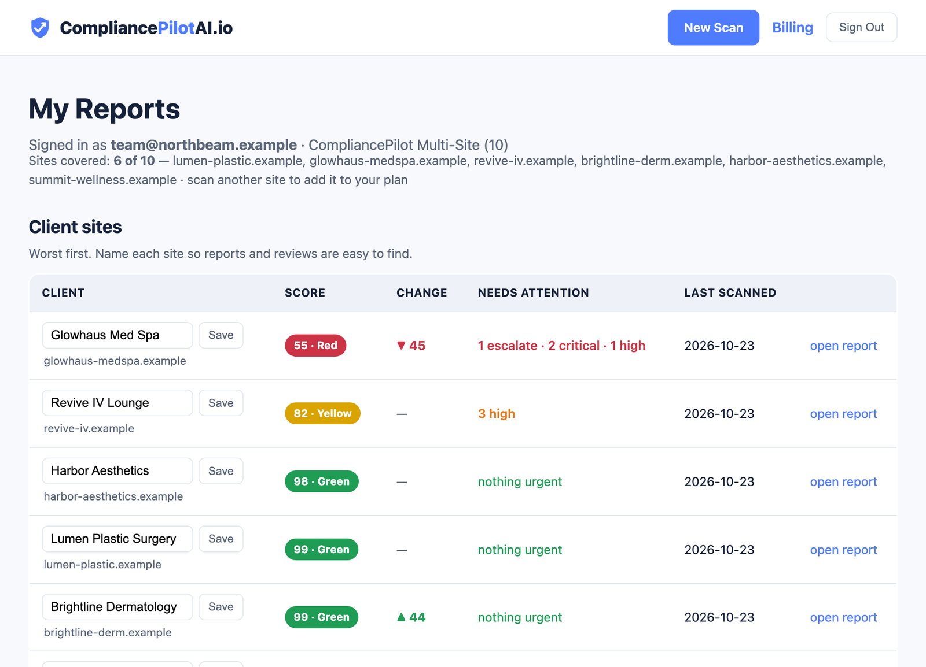Screen dimensions: 926x667
Task: Click the CompliancePilot shield logo icon
Action: click(40, 28)
